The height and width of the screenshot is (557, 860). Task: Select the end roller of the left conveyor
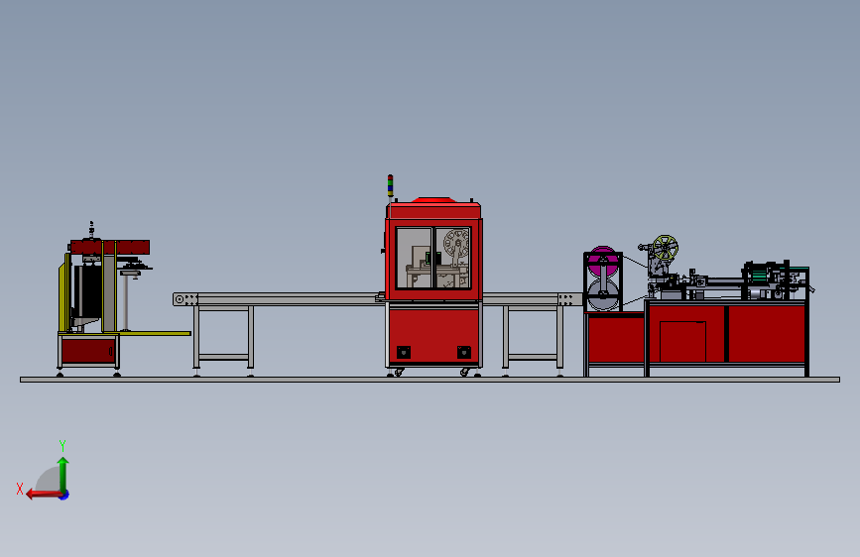pyautogui.click(x=180, y=299)
